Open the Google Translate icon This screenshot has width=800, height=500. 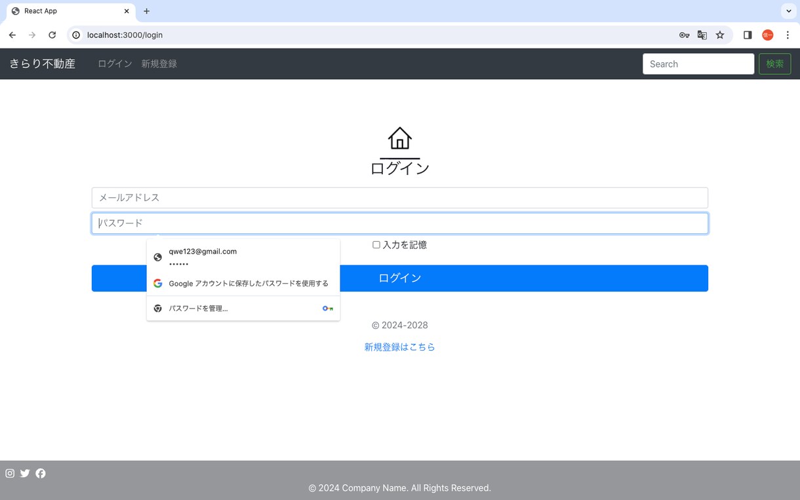[702, 35]
